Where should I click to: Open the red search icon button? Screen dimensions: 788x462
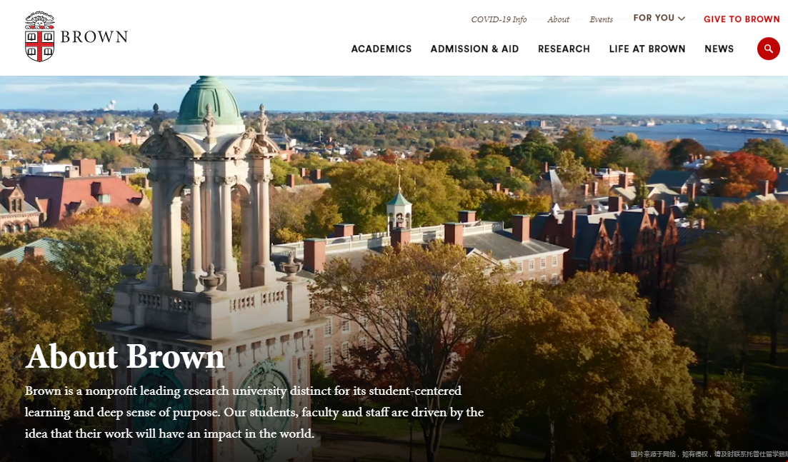coord(769,49)
